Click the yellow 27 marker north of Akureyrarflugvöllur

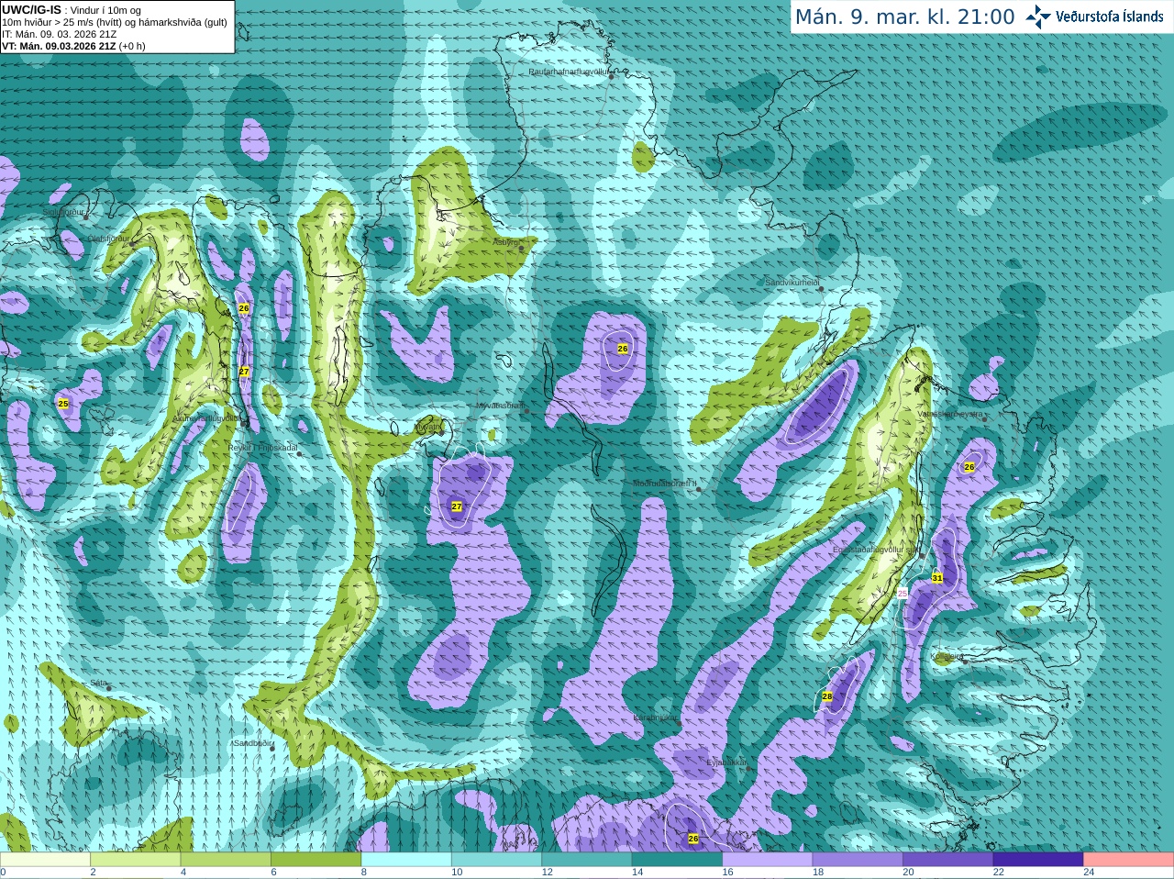(244, 372)
